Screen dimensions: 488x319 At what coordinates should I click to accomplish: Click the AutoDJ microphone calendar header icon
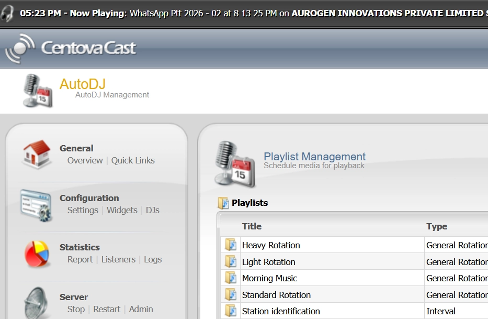pyautogui.click(x=38, y=91)
